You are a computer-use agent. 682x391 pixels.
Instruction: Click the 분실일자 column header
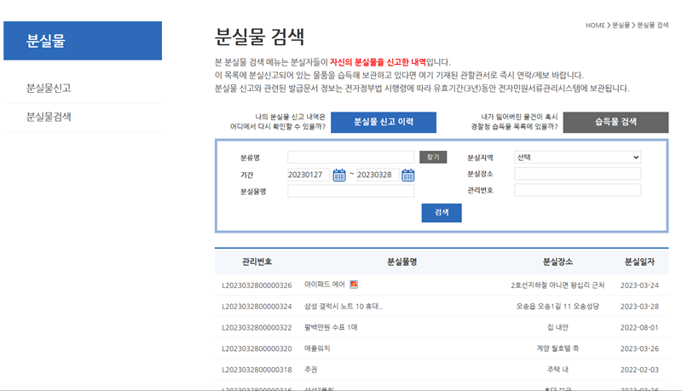click(639, 262)
